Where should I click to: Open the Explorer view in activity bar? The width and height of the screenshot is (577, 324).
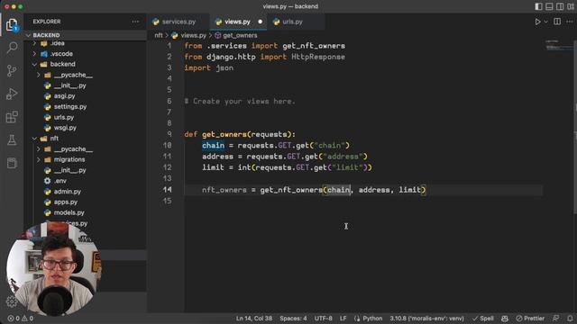(12, 25)
